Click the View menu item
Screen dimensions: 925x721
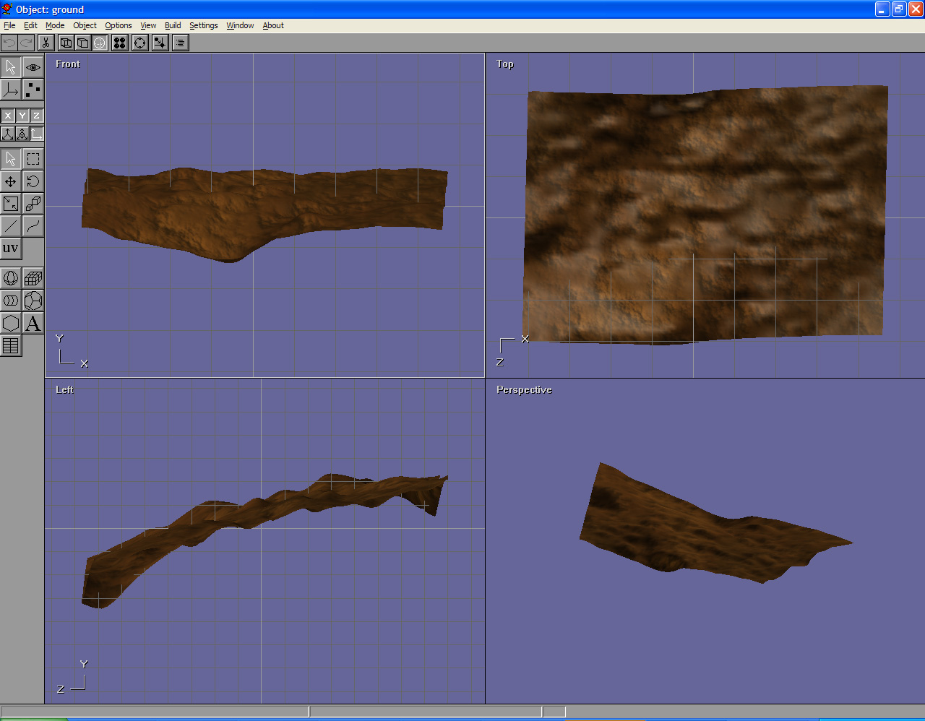tap(148, 25)
